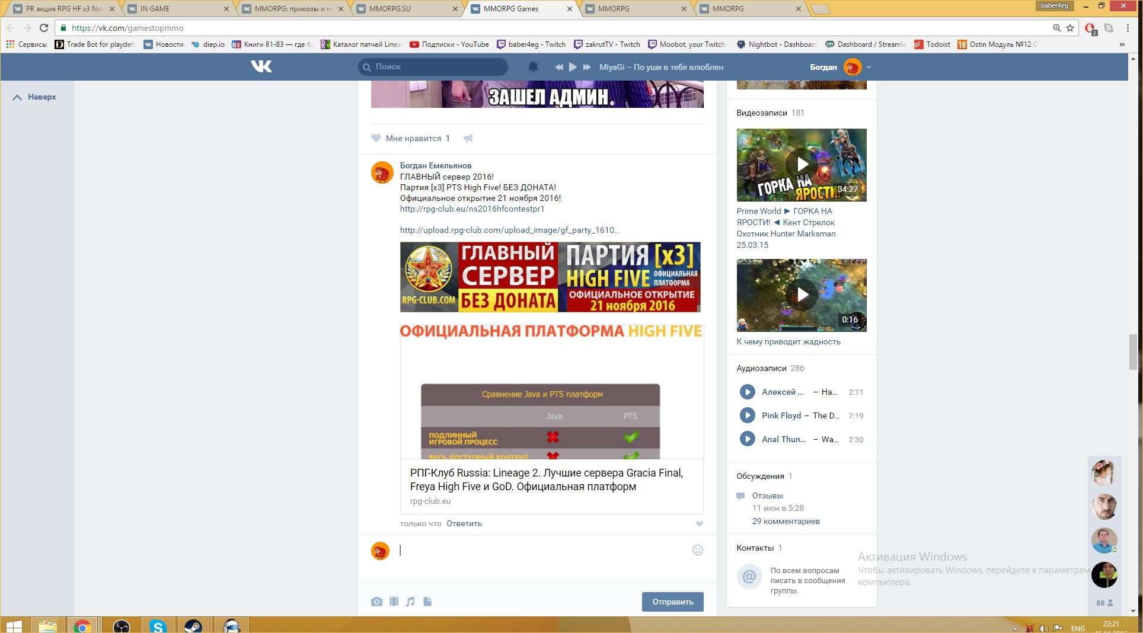1143x633 pixels.
Task: Open the upload.rpg-club.com image link
Action: 509,230
